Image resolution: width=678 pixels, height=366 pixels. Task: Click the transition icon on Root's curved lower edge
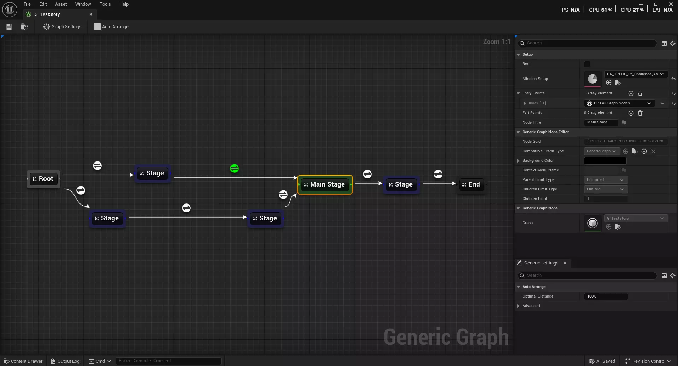point(81,190)
